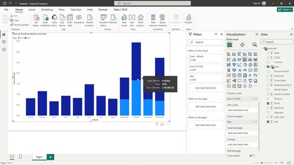Collapse the Filters pane

(221, 34)
